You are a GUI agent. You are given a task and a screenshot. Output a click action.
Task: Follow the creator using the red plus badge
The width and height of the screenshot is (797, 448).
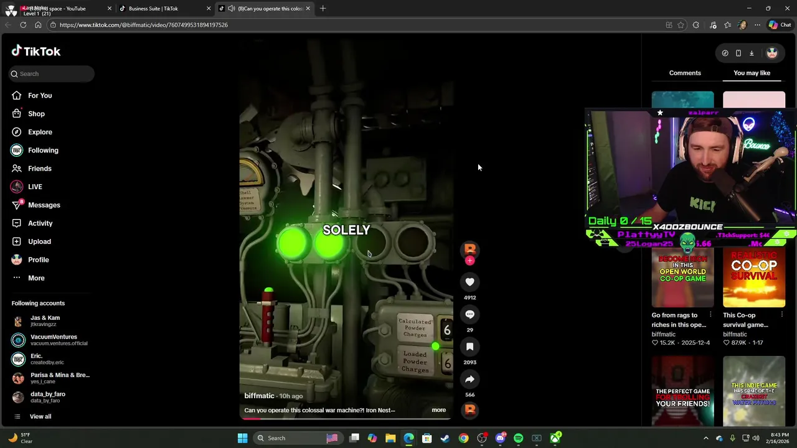point(469,261)
